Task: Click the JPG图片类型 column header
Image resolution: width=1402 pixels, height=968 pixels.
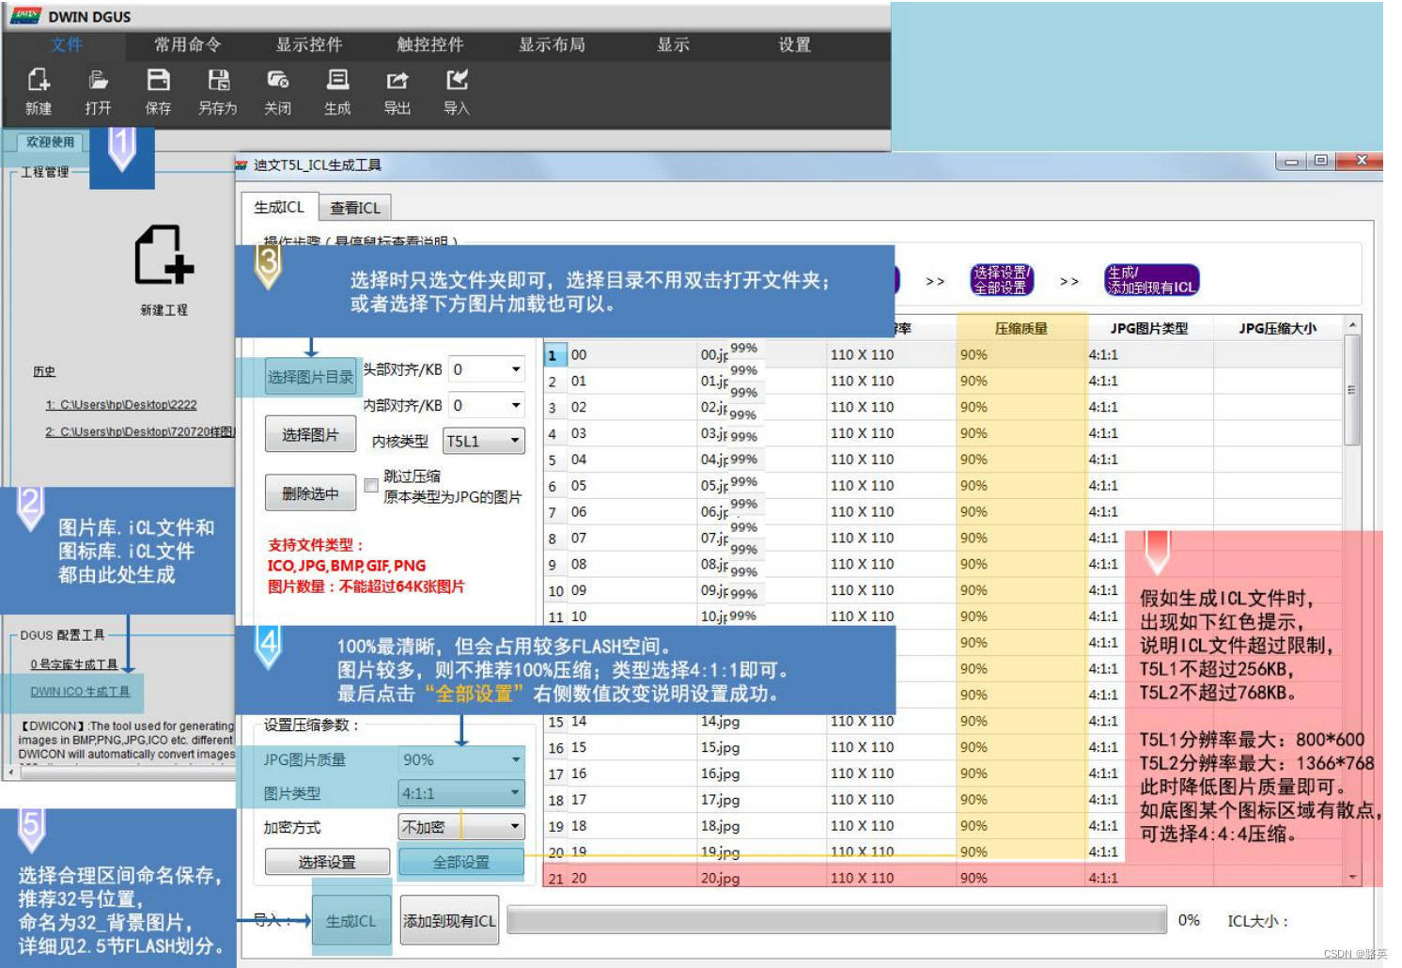Action: coord(1149,328)
